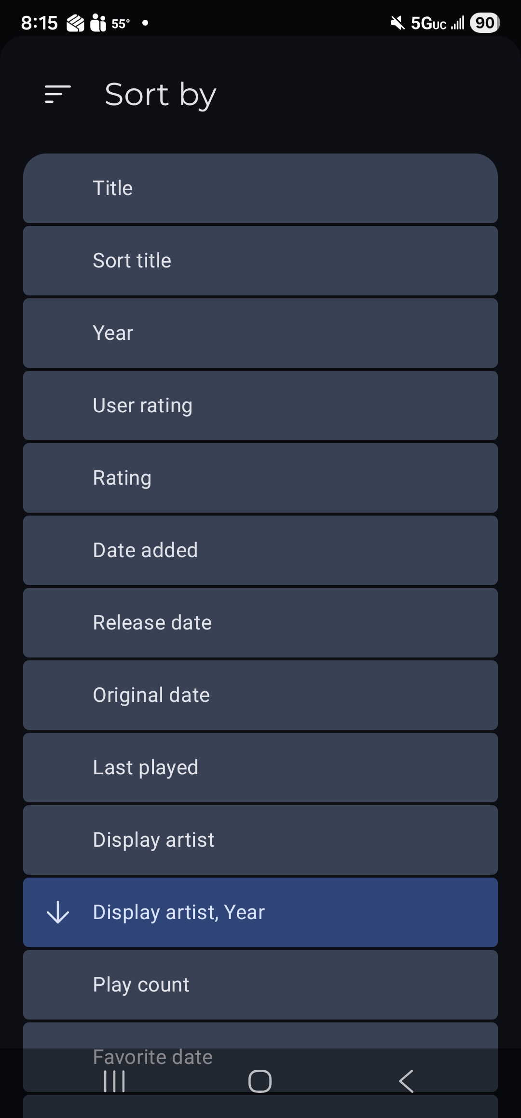Screen dimensions: 521x1118
Task: Toggle descending arrow on Display artist, Year
Action: coord(58,912)
